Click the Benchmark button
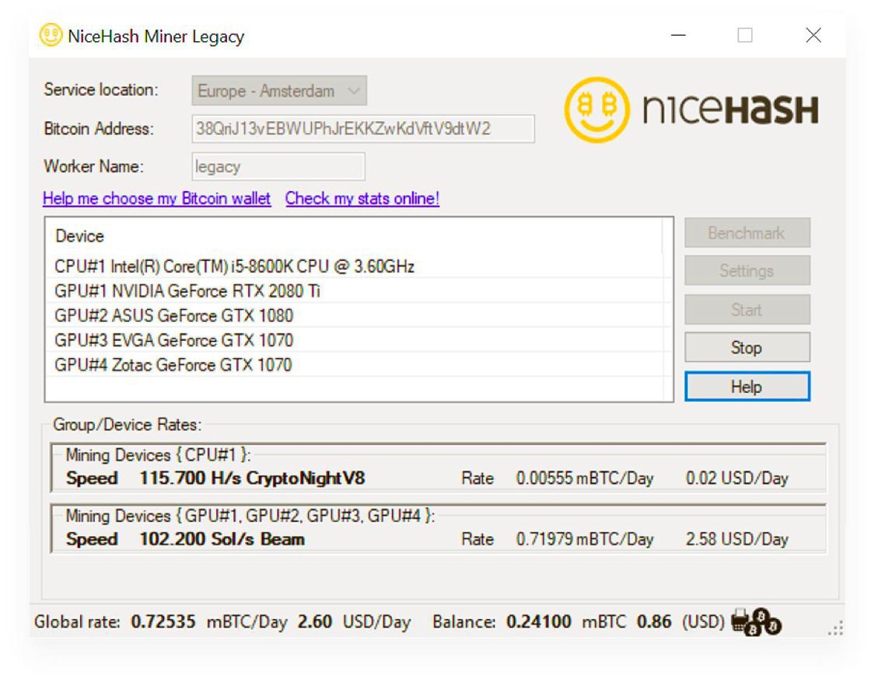This screenshot has height=682, width=875. coord(747,233)
